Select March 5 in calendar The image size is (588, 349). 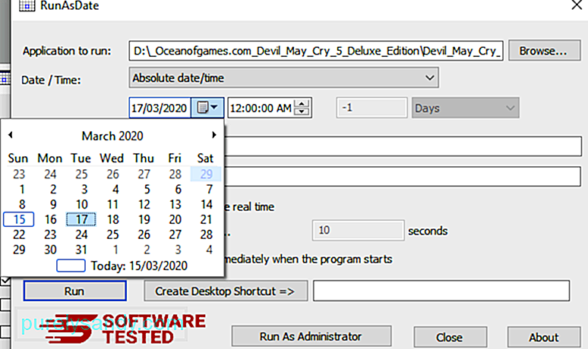pyautogui.click(x=147, y=190)
